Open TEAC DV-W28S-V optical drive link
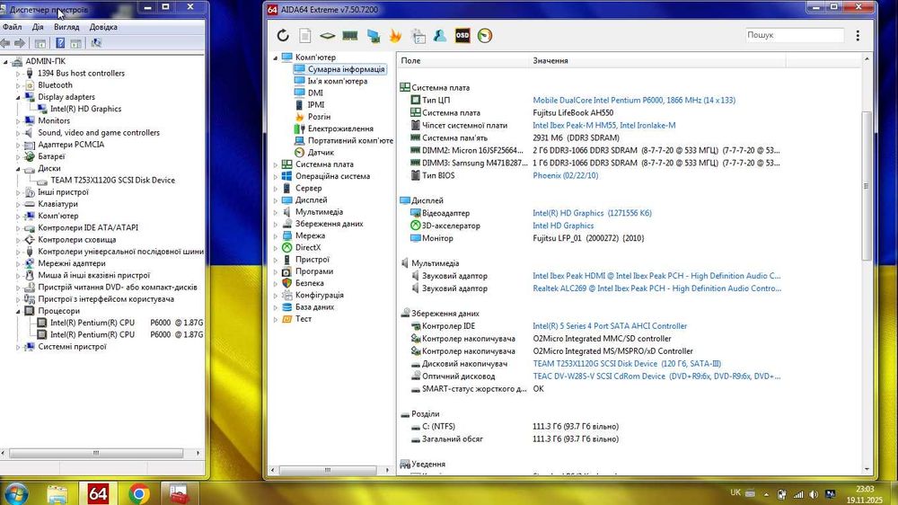898x505 pixels. pyautogui.click(x=656, y=377)
